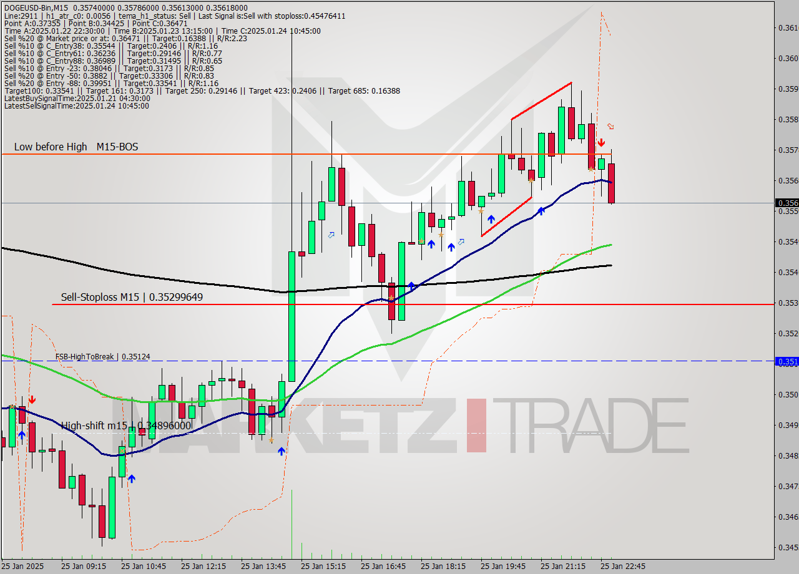Click the hollow red sell arrow near the chart top right
The image size is (799, 574).
610,127
